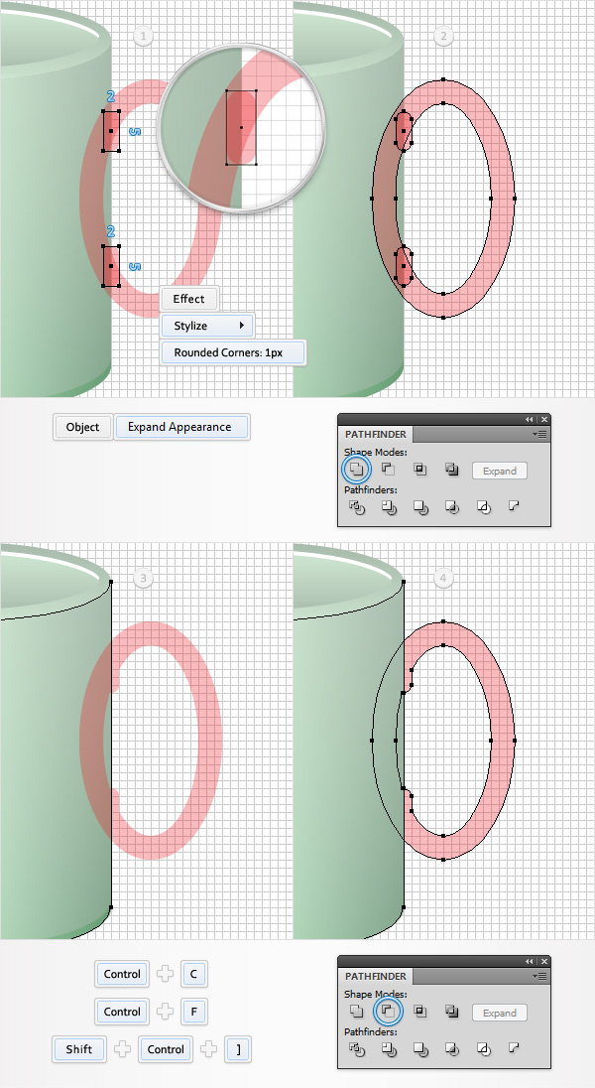The width and height of the screenshot is (595, 1088).
Task: Open the Effect menu
Action: pos(189,299)
